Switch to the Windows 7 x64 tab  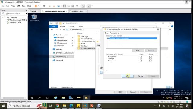(x=77, y=11)
